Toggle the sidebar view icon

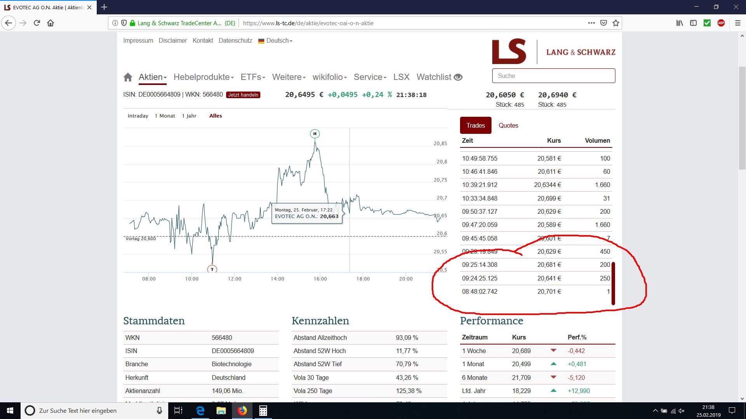(693, 23)
